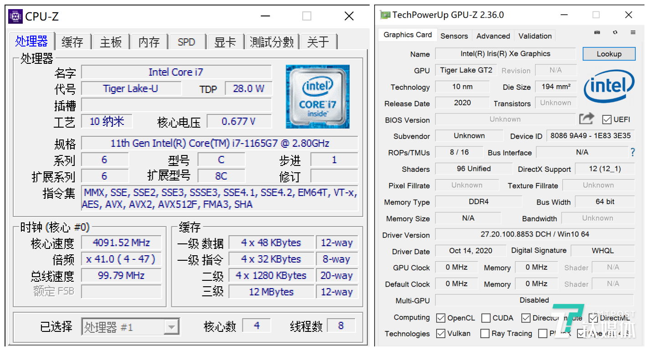Click the ROPs/TMUs value 8 / 16
The width and height of the screenshot is (649, 351).
point(459,152)
